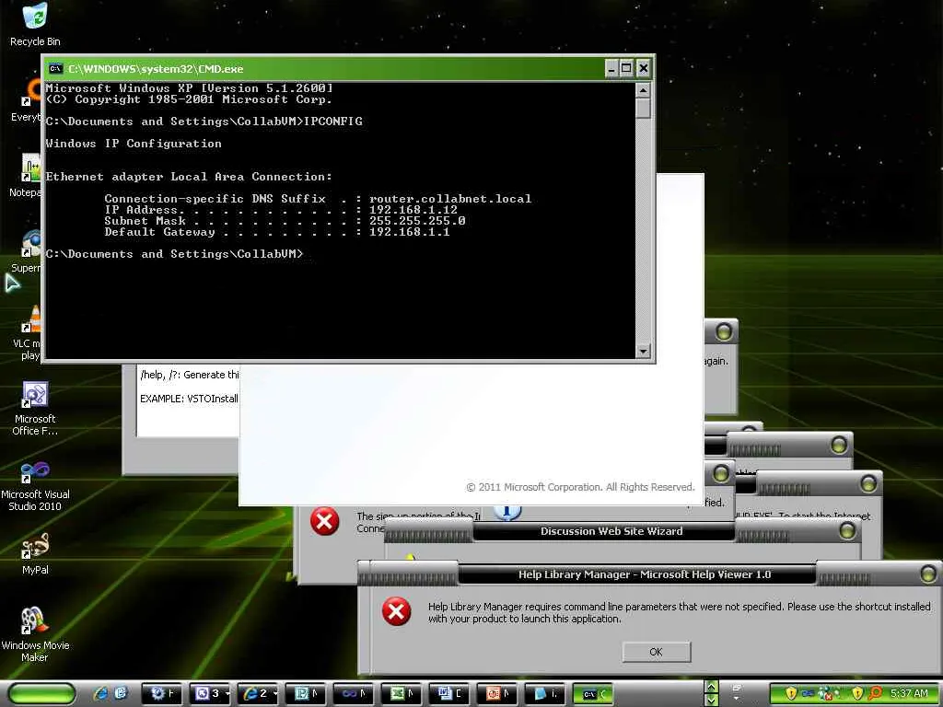Screen dimensions: 943x707
Task: Click the CMD window scrollbar up arrow
Action: [643, 90]
